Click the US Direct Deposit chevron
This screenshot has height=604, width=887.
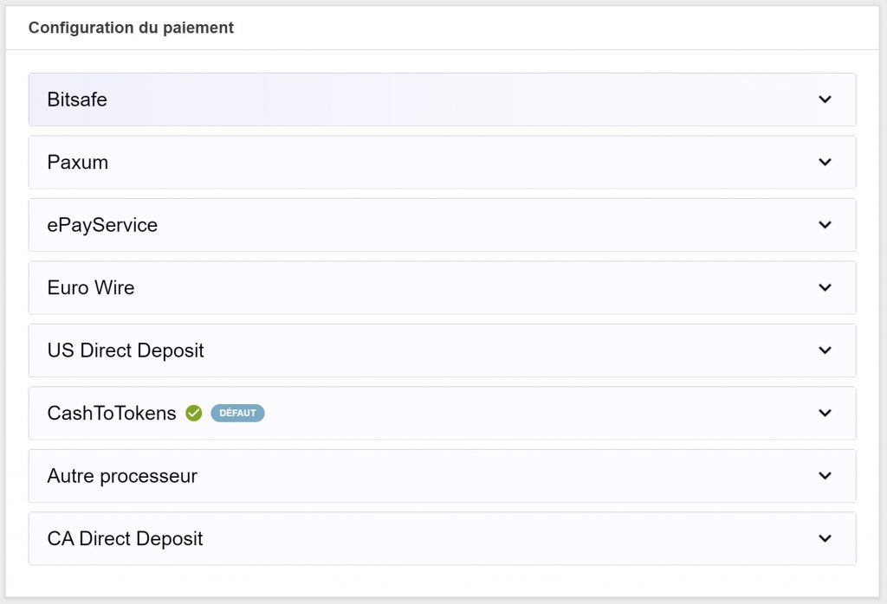click(825, 350)
